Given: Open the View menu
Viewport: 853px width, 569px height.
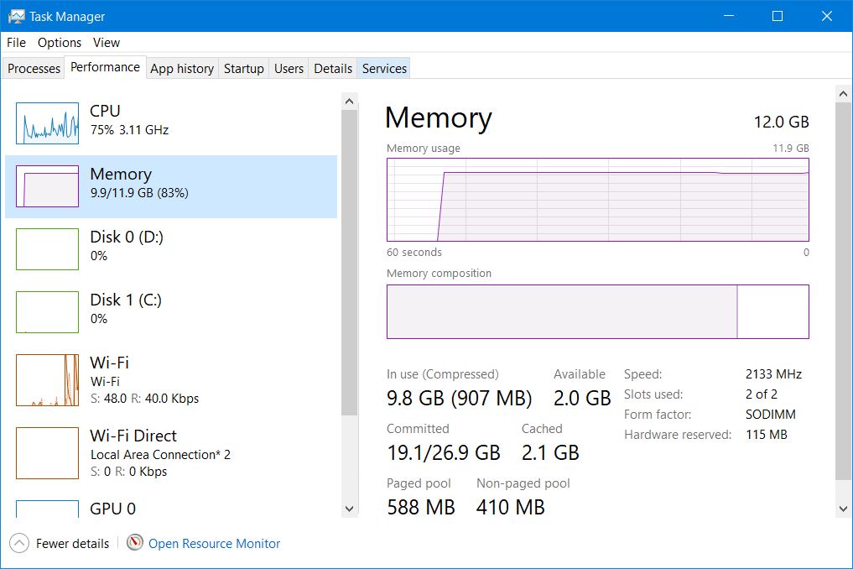Looking at the screenshot, I should 106,43.
